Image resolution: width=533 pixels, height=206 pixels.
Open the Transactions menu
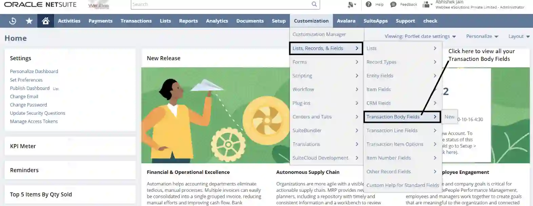(x=136, y=21)
